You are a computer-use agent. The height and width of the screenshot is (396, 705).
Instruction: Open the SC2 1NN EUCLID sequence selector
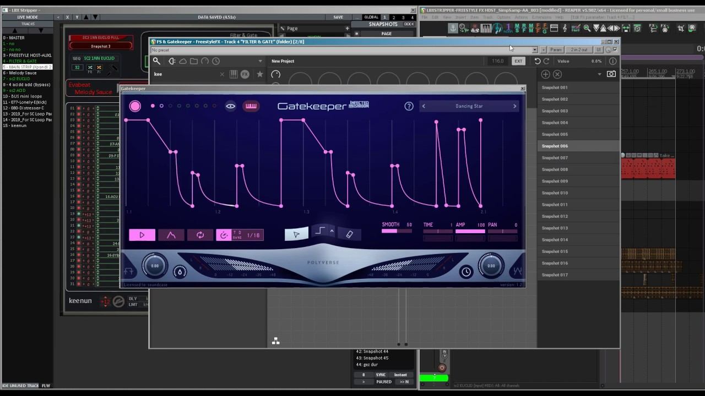point(99,58)
